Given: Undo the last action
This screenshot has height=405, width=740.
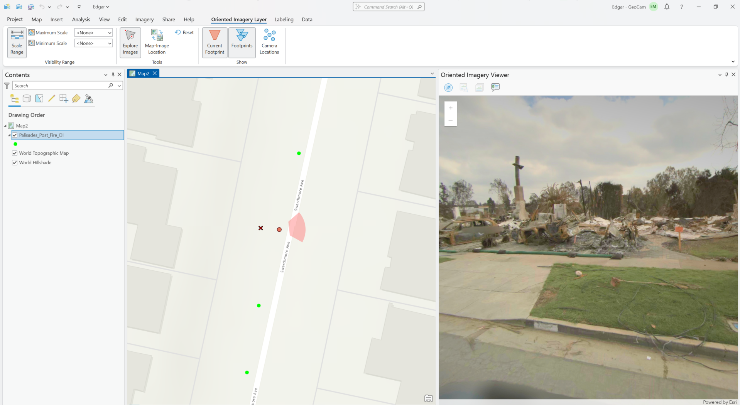Looking at the screenshot, I should [42, 7].
